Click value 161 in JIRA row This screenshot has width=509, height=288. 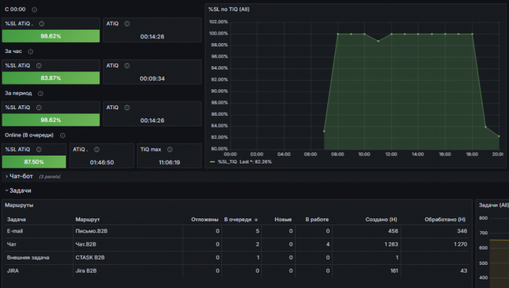tap(394, 271)
